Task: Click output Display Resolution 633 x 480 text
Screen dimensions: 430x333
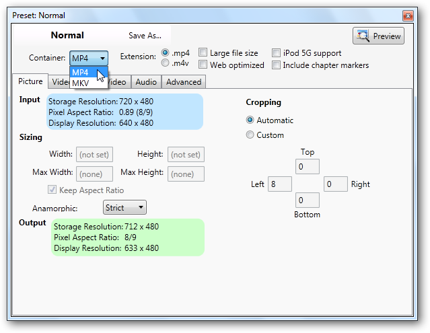Action: pos(106,248)
